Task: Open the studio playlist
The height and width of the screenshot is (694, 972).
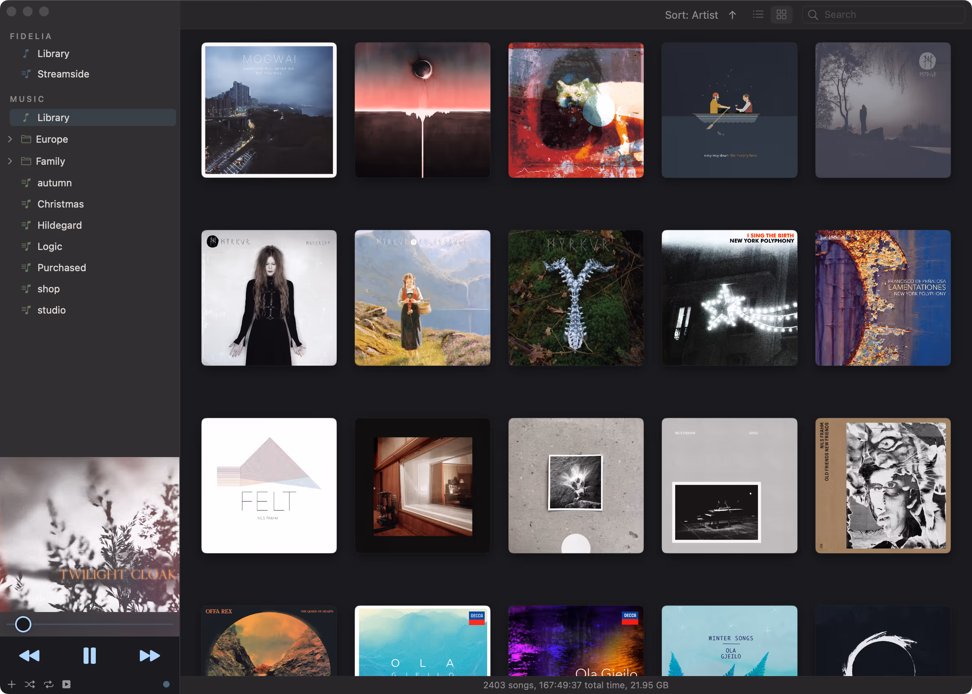Action: click(x=51, y=310)
